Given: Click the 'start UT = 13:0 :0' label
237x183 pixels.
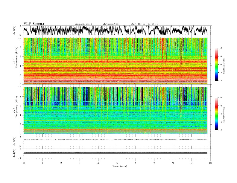Looking at the screenshot, I should pyautogui.click(x=145, y=24).
